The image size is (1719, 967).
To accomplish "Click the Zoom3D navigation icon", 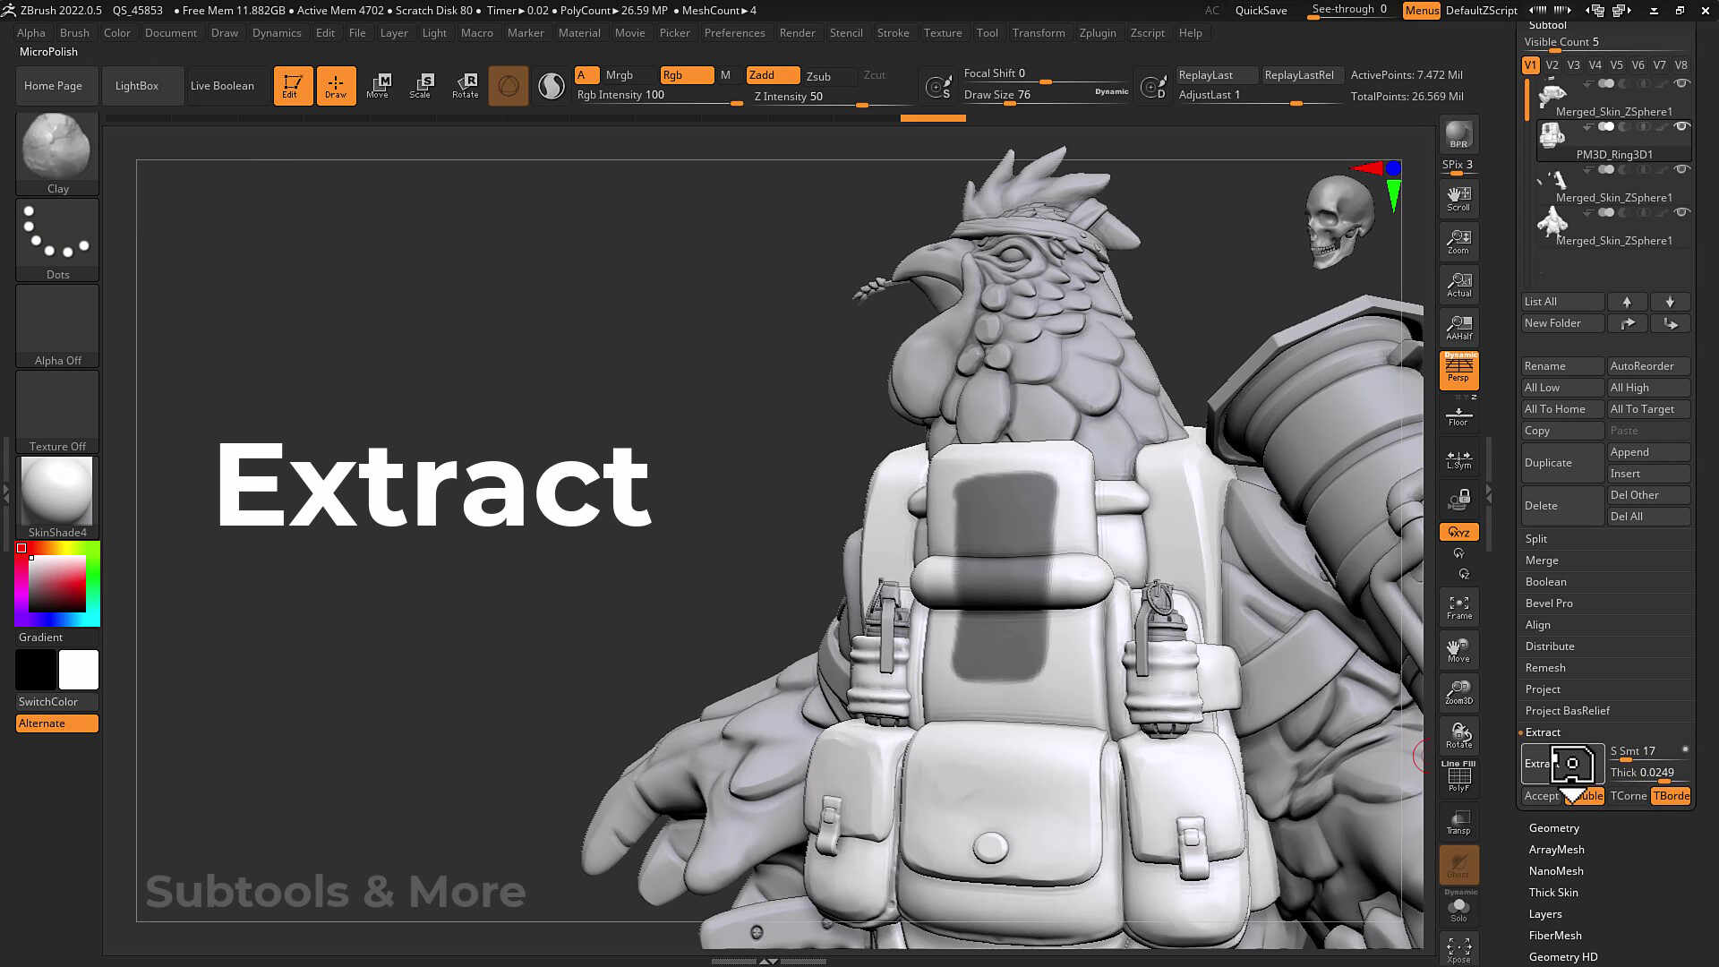I will tap(1458, 693).
